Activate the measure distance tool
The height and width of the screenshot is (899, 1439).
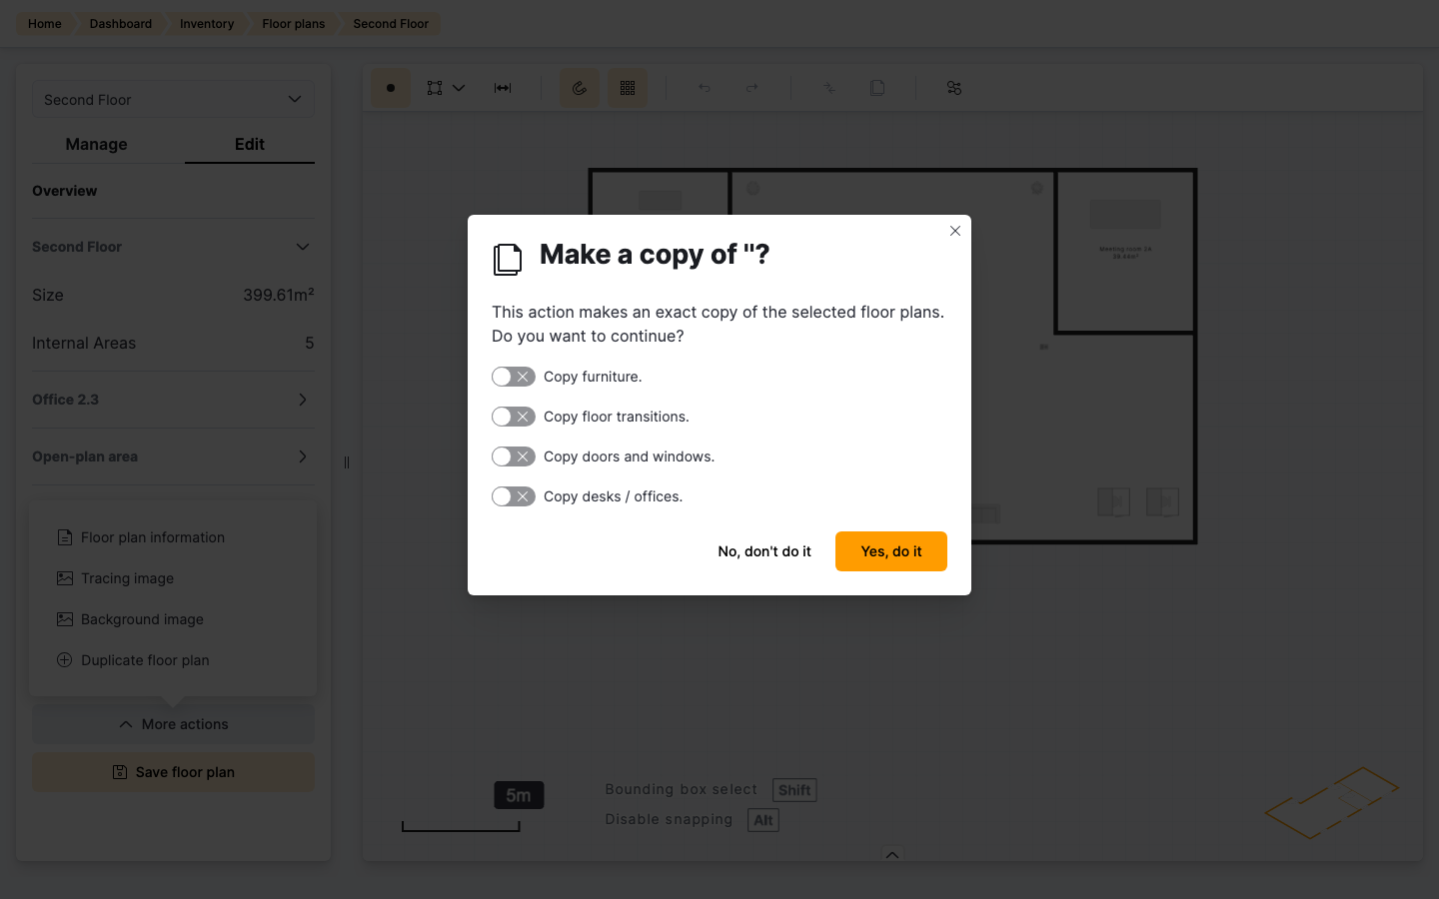click(503, 88)
